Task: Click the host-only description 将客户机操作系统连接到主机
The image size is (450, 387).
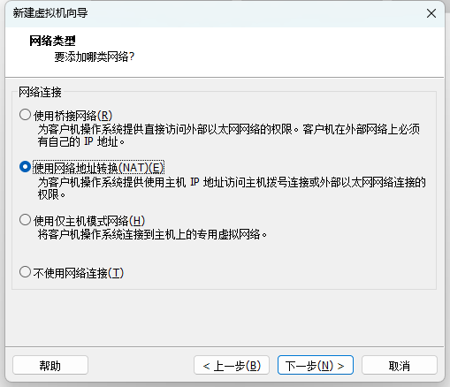Action: (152, 234)
